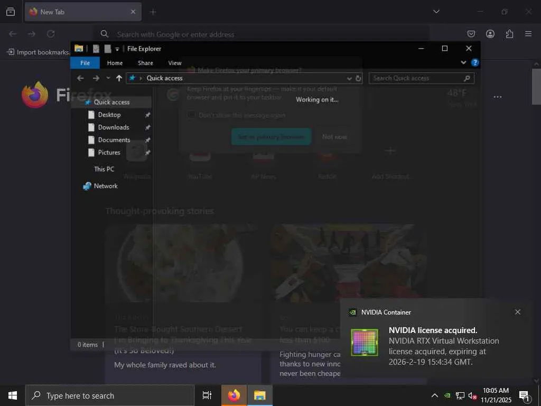
Task: Click the New folder icon in the title bar
Action: click(x=108, y=49)
